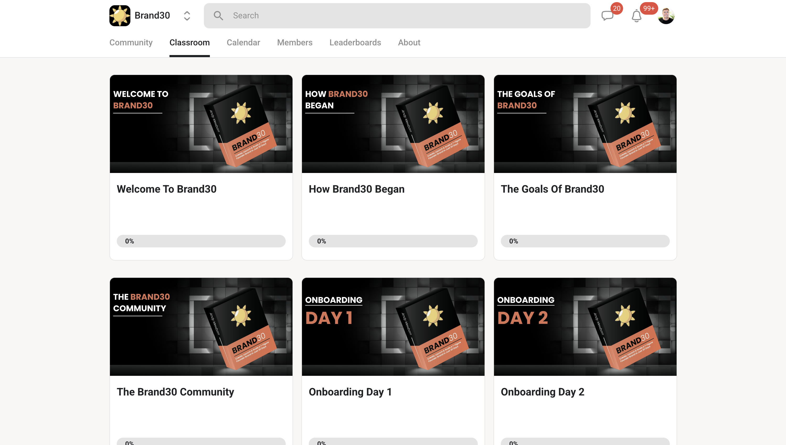Click into the Search field
Image resolution: width=786 pixels, height=445 pixels.
(x=398, y=15)
